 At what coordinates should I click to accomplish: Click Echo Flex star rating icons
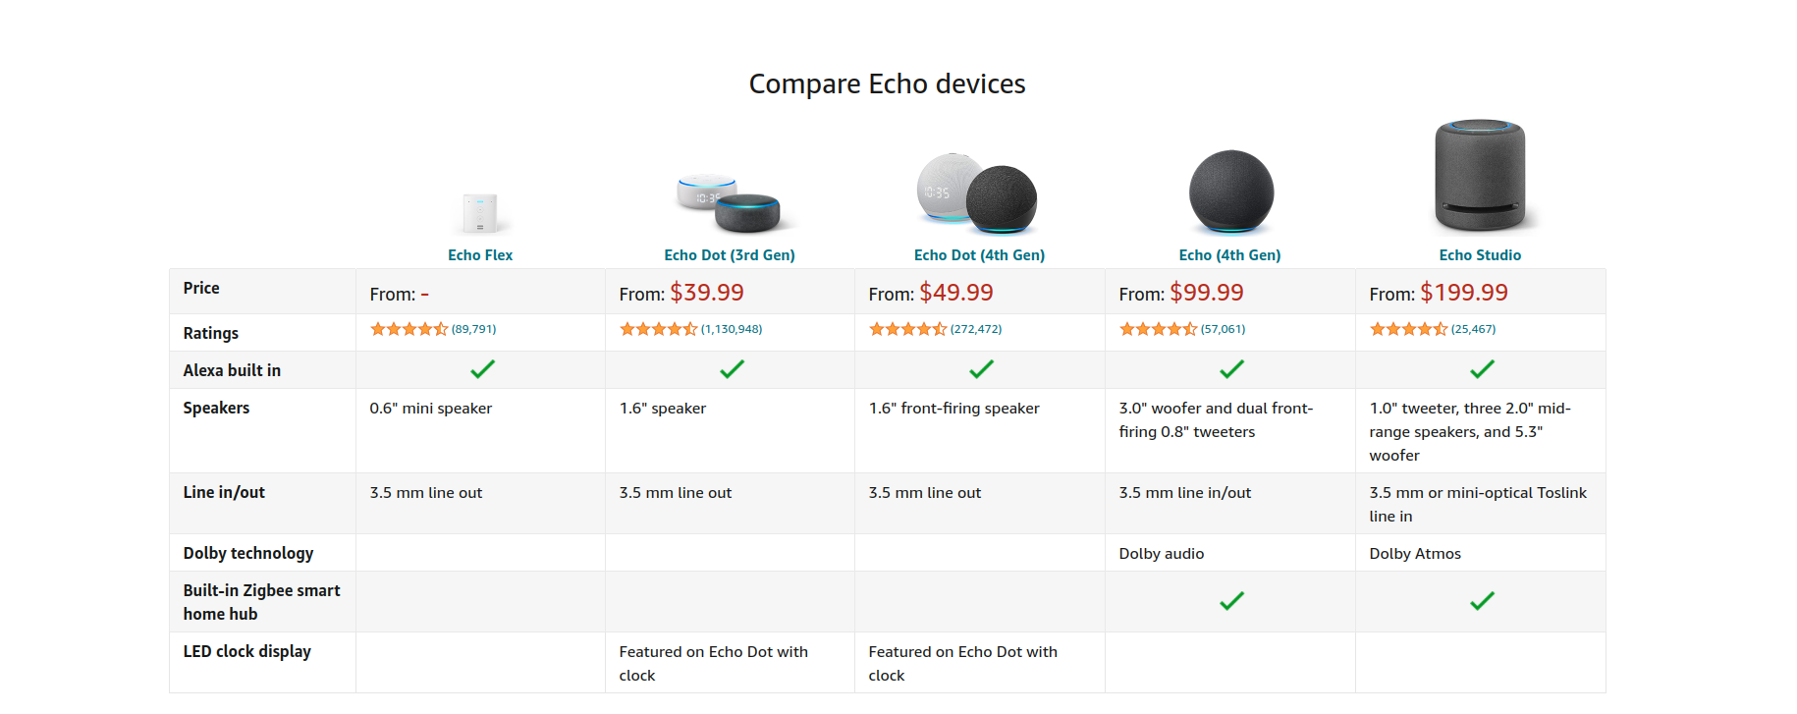[408, 329]
